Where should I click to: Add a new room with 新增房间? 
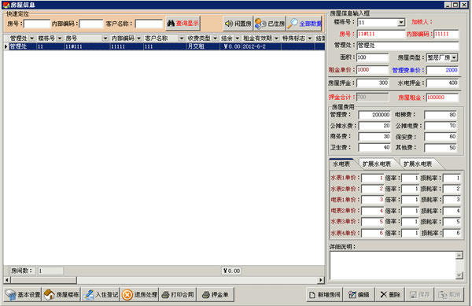[324, 294]
